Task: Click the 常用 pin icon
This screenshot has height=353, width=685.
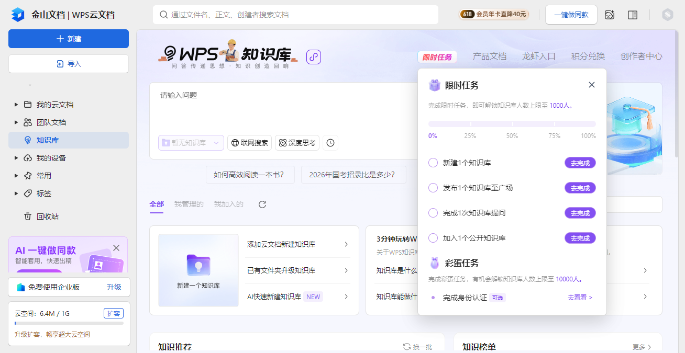Action: point(28,176)
